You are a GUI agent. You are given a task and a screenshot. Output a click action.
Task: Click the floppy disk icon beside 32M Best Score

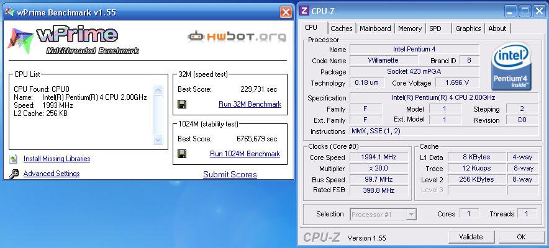(x=183, y=104)
